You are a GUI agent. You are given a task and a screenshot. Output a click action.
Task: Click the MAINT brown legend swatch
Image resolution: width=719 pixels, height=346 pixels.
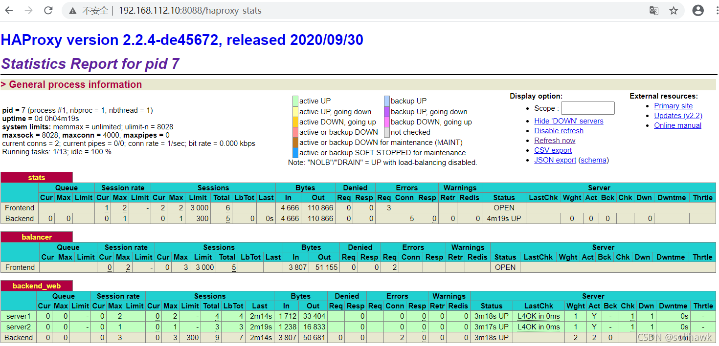pyautogui.click(x=295, y=142)
